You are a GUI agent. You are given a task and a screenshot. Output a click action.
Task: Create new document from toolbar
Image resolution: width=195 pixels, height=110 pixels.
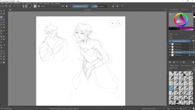(3, 6)
